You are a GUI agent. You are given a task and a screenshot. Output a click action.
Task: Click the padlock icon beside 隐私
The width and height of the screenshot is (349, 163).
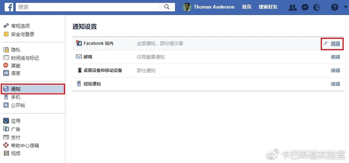[6, 50]
